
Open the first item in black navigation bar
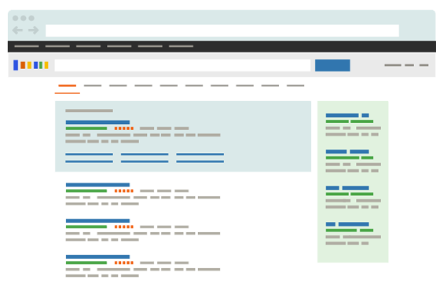27,46
